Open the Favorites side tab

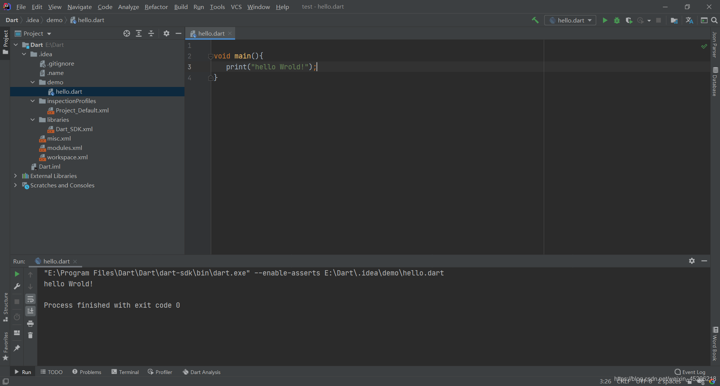tap(5, 346)
